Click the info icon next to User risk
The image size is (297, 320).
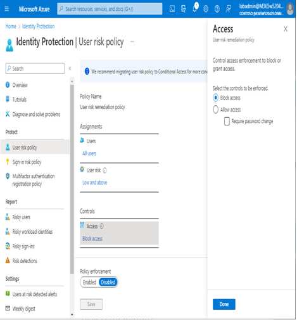(x=104, y=170)
